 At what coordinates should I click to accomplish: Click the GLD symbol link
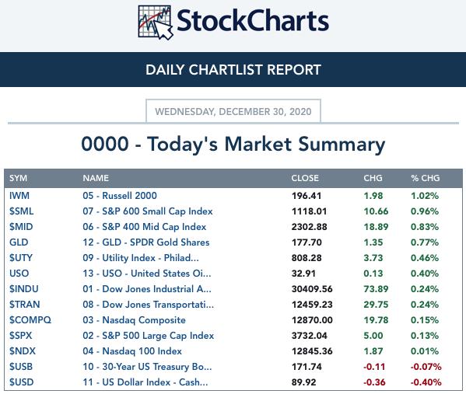[19, 242]
